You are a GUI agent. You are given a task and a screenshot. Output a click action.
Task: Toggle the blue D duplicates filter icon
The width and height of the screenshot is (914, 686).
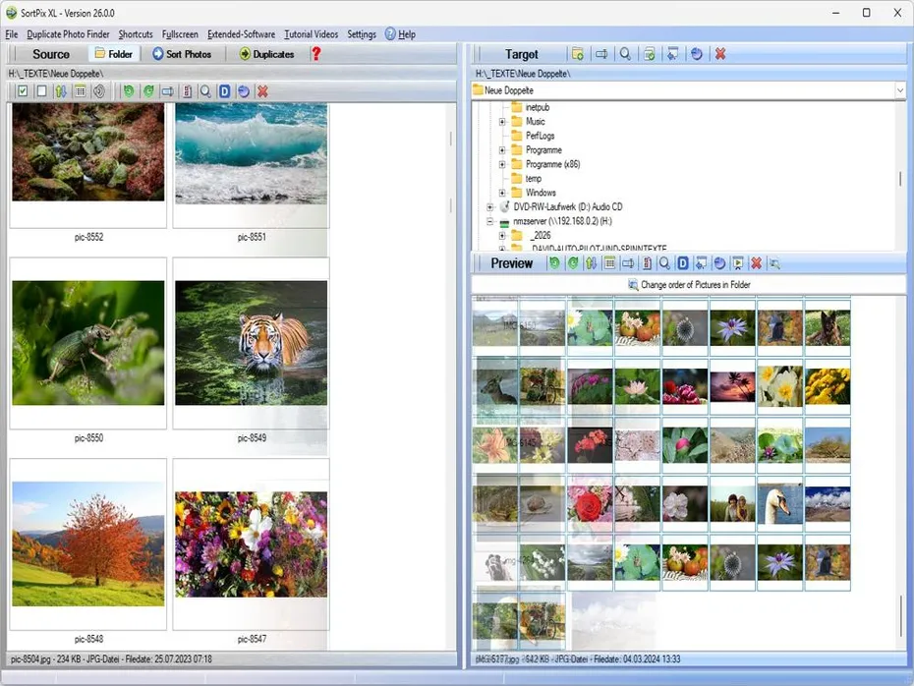point(224,90)
